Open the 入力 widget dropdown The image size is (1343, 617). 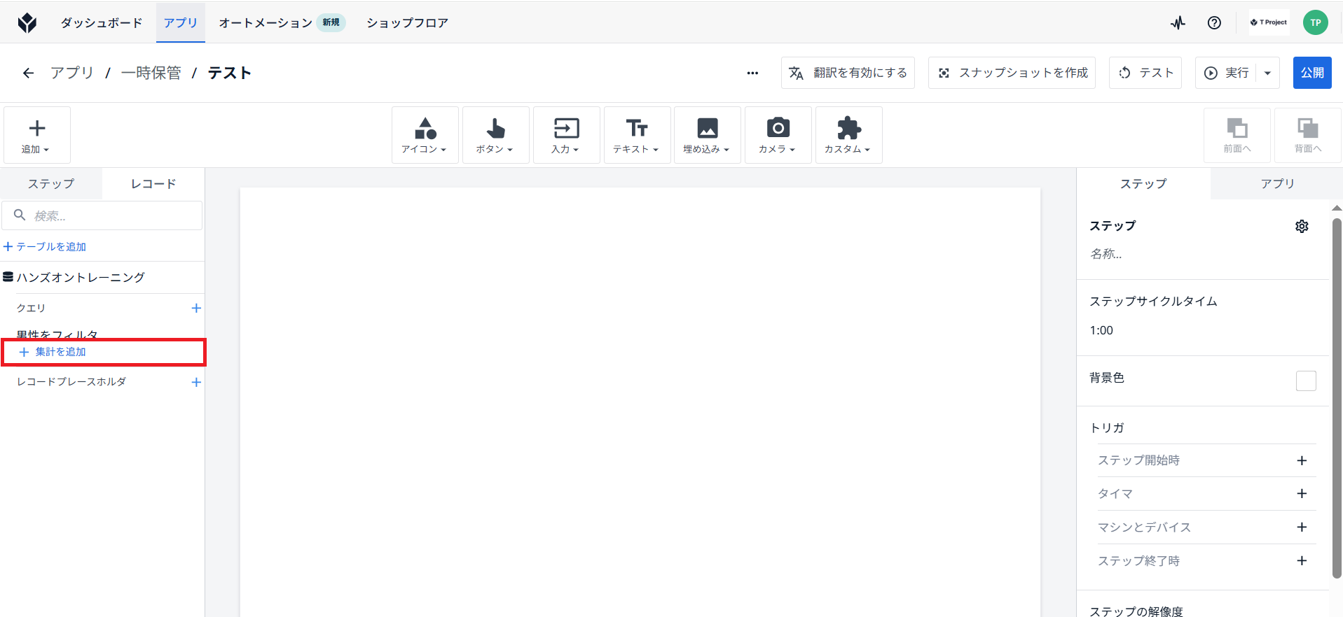point(567,135)
